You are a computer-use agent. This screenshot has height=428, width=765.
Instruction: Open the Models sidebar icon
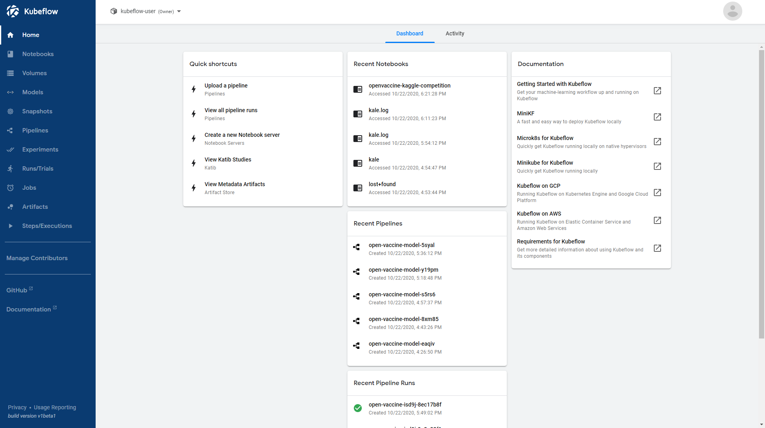(10, 92)
